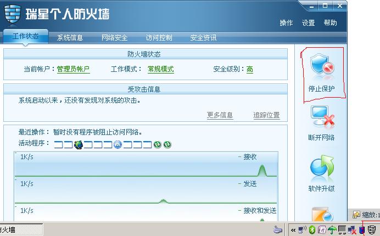
Task: Click the 安全级别： label
Action: tap(229, 69)
